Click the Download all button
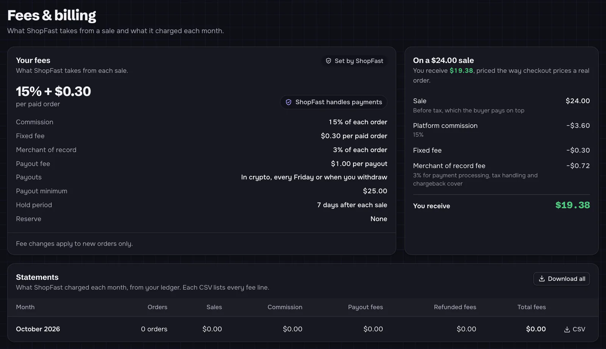The image size is (606, 349). pos(561,279)
